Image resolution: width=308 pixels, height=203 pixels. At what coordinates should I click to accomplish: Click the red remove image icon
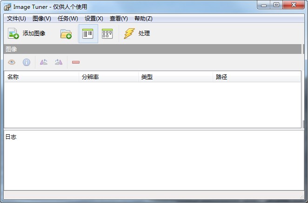[x=76, y=62]
